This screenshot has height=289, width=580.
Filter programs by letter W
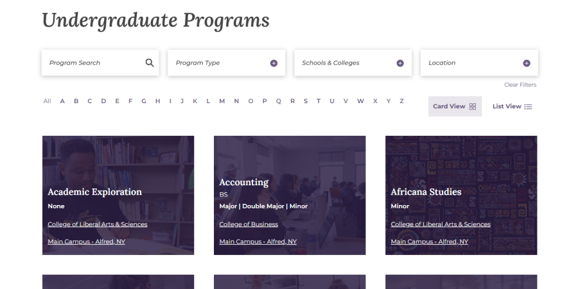360,101
